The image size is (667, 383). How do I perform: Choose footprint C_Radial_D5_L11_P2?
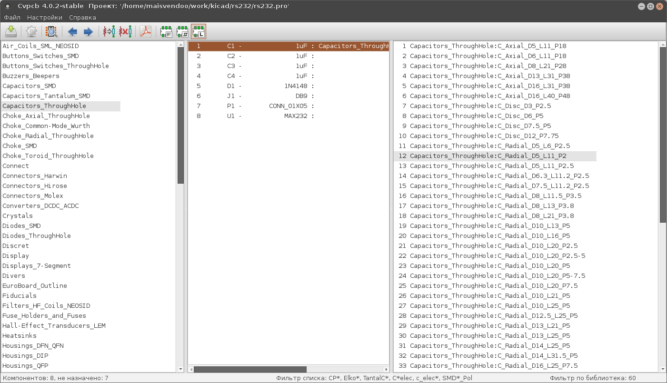(x=495, y=156)
